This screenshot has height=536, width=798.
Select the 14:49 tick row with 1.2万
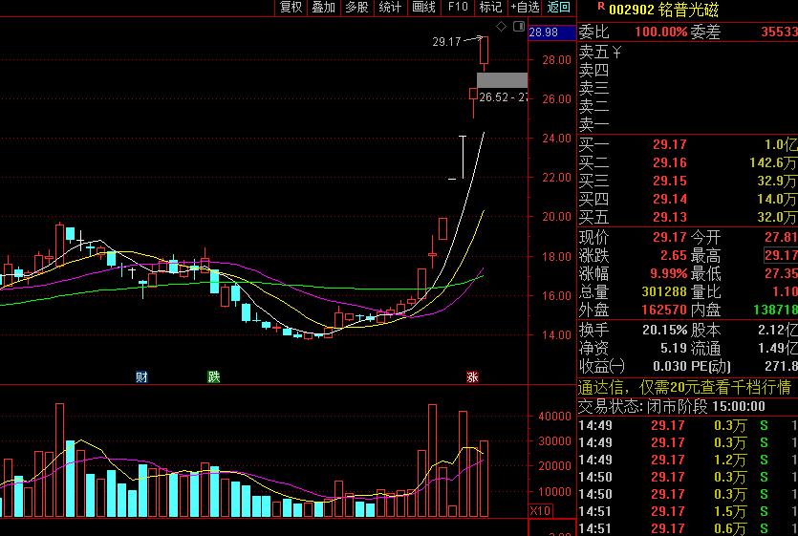[687, 461]
